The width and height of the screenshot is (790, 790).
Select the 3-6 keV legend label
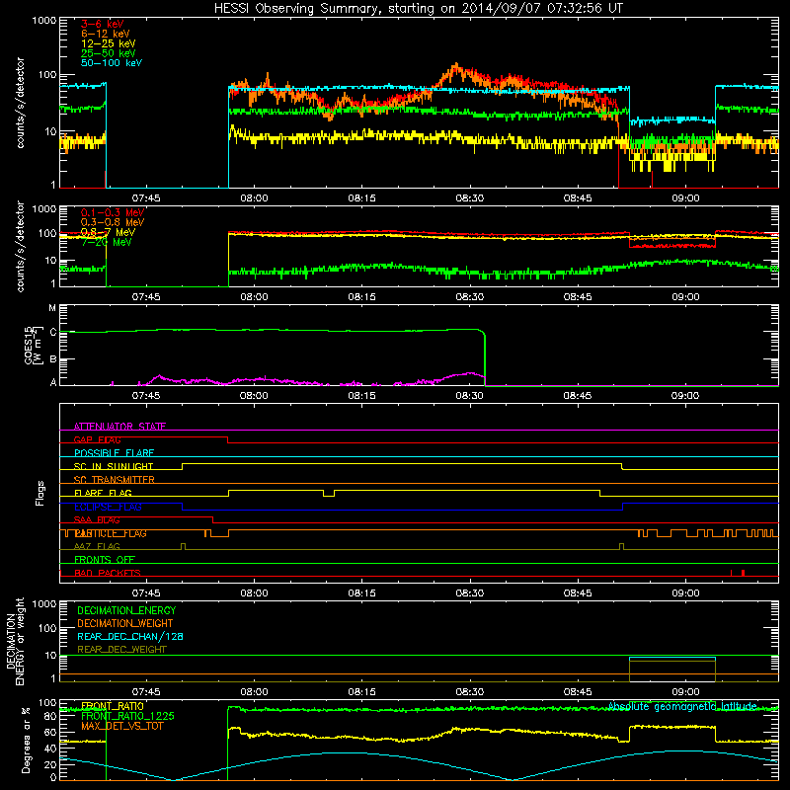(x=103, y=24)
